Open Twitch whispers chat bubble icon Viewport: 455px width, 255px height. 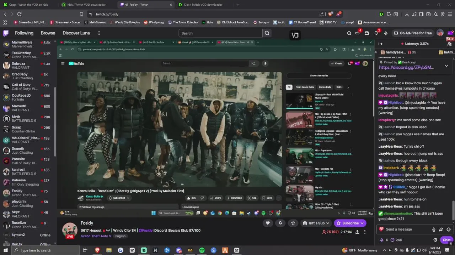[376, 33]
